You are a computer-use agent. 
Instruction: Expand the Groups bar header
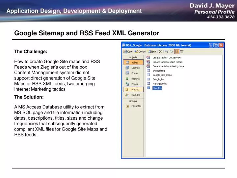click(133, 101)
